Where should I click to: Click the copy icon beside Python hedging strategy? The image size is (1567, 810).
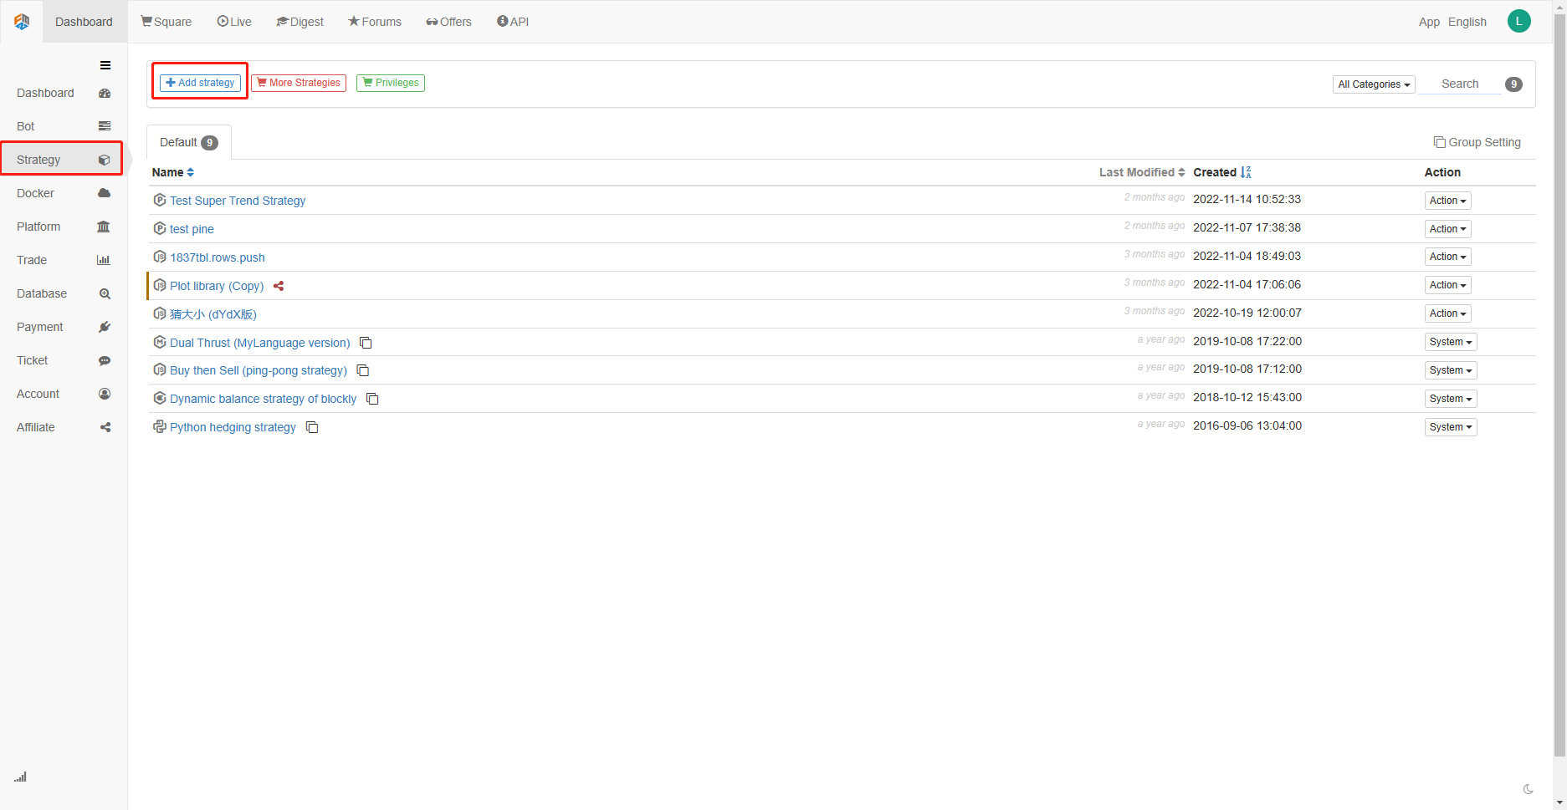pyautogui.click(x=312, y=427)
